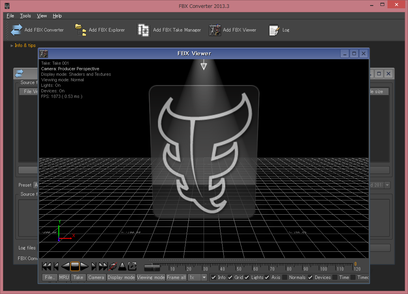Click the FPS readout text
The width and height of the screenshot is (408, 294).
tap(62, 96)
